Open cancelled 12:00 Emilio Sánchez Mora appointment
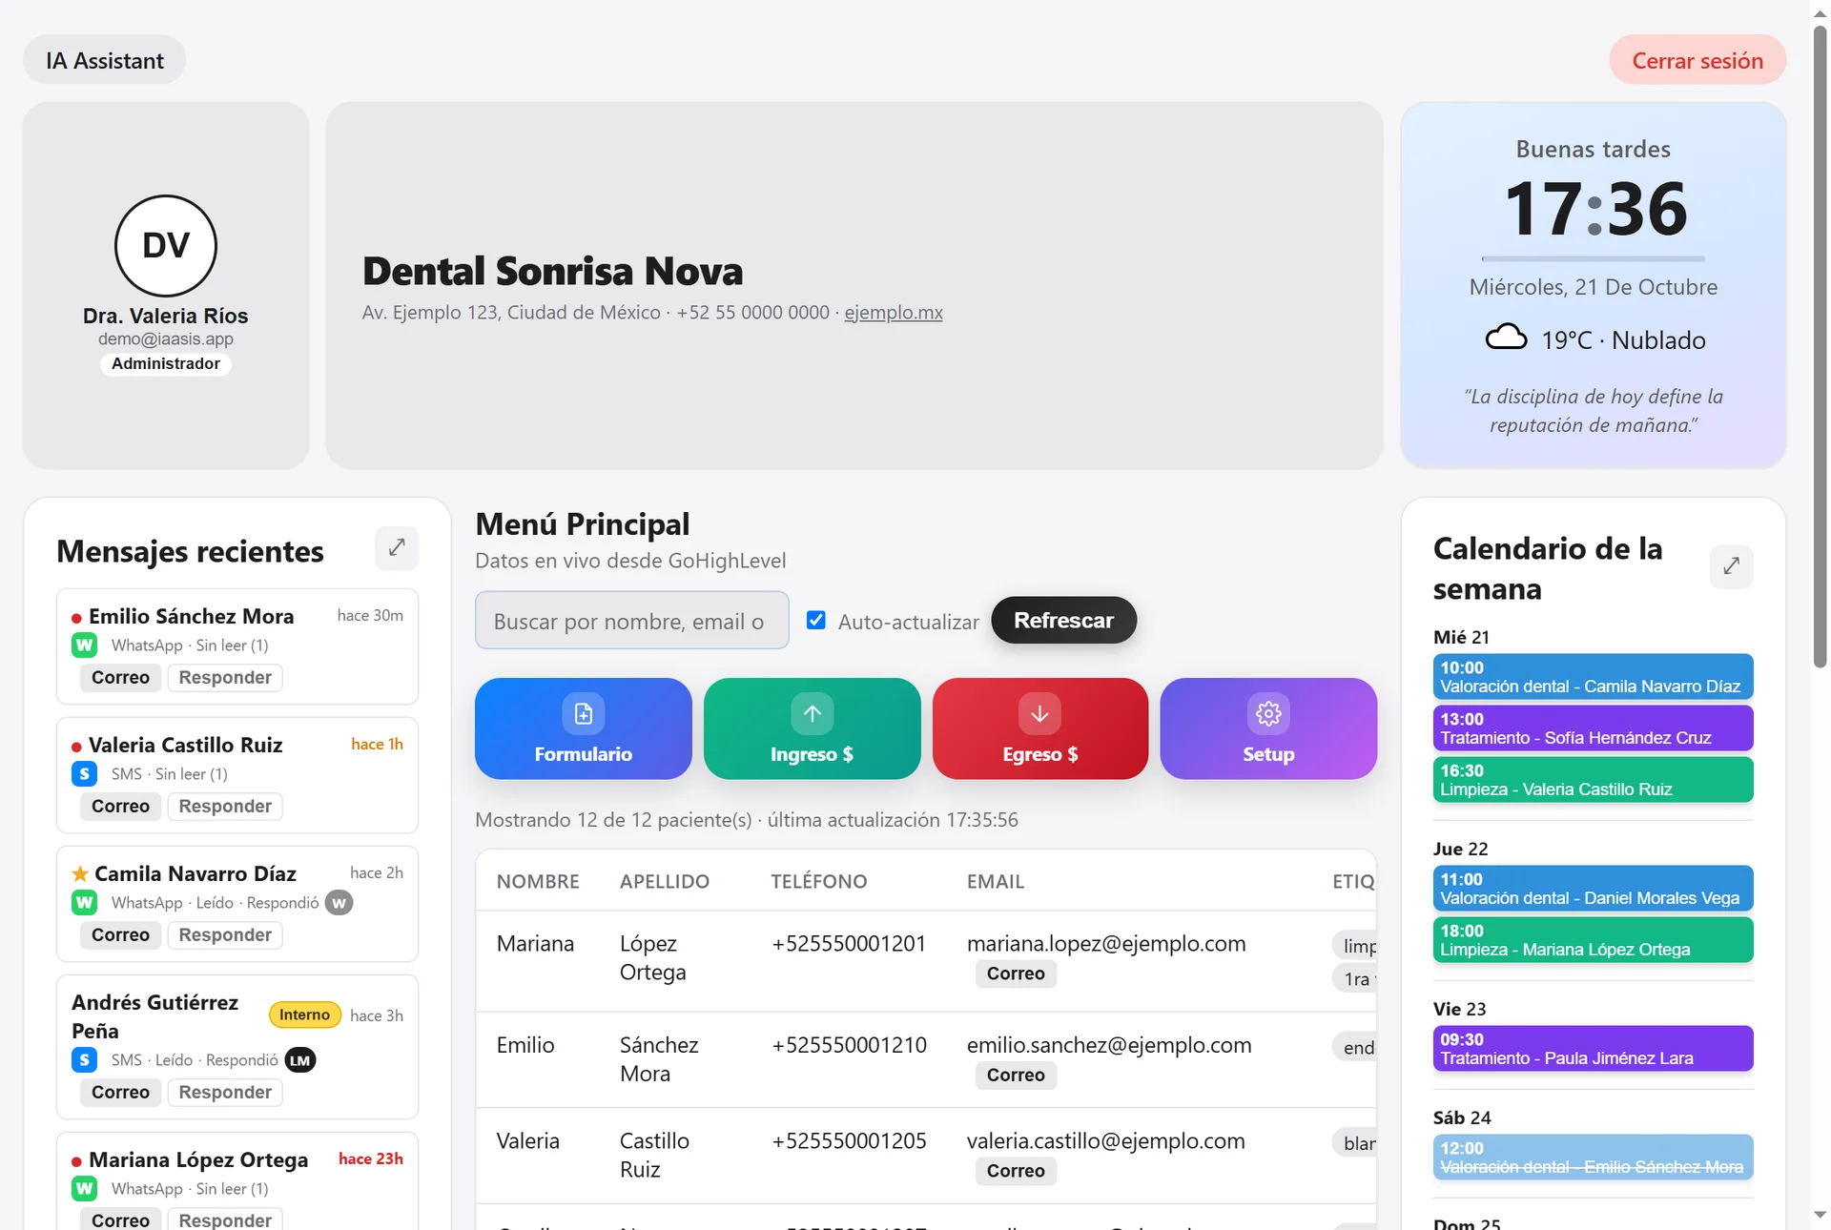 1593,1158
